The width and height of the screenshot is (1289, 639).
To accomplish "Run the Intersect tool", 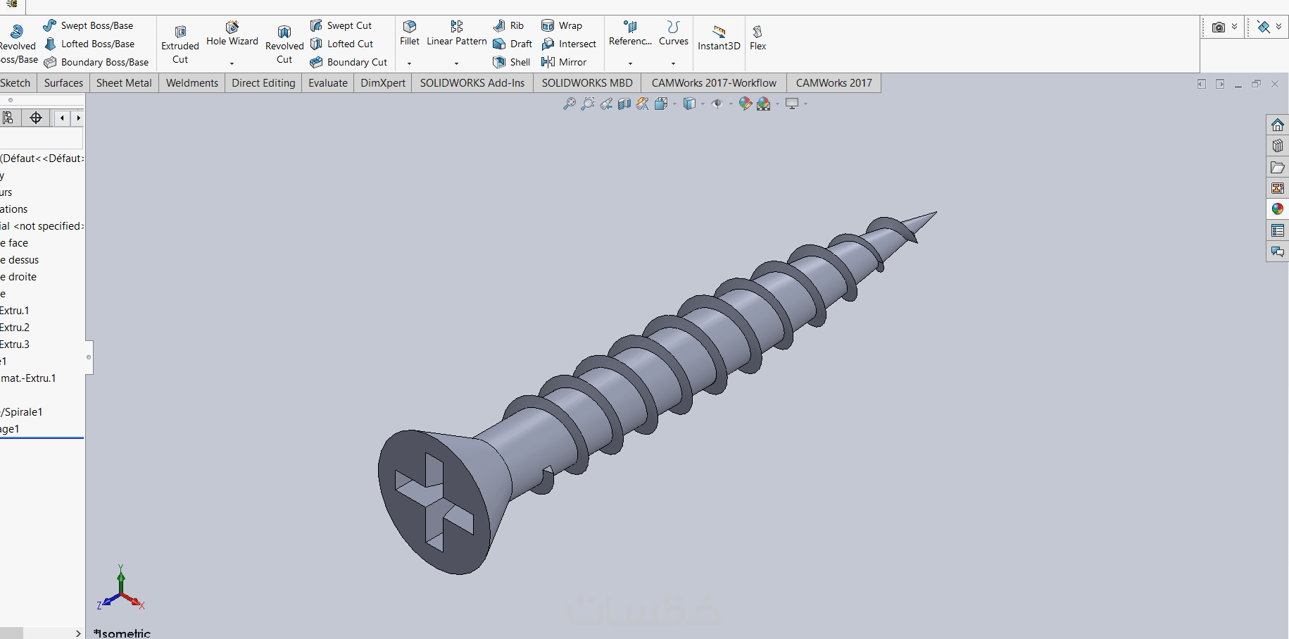I will [569, 44].
